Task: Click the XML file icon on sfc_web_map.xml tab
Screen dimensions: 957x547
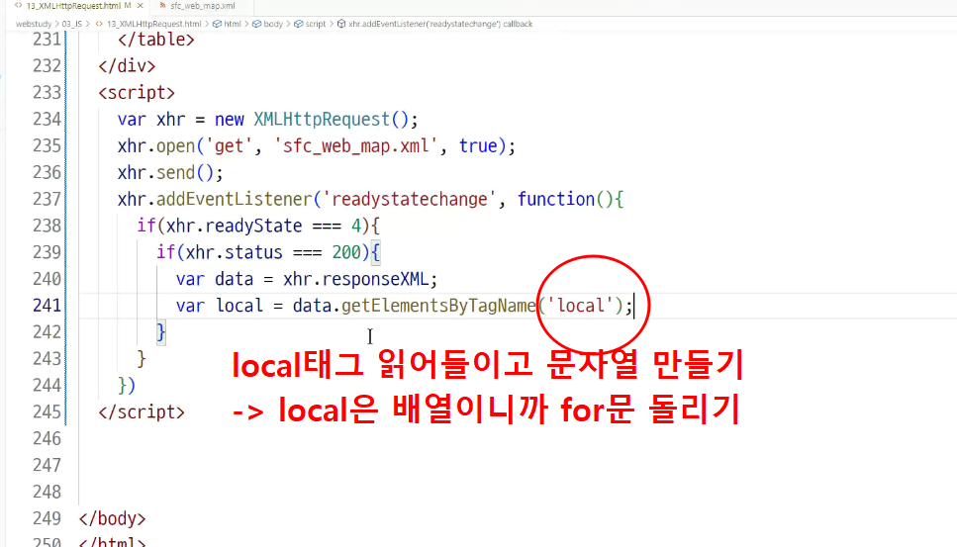Action: pyautogui.click(x=161, y=6)
